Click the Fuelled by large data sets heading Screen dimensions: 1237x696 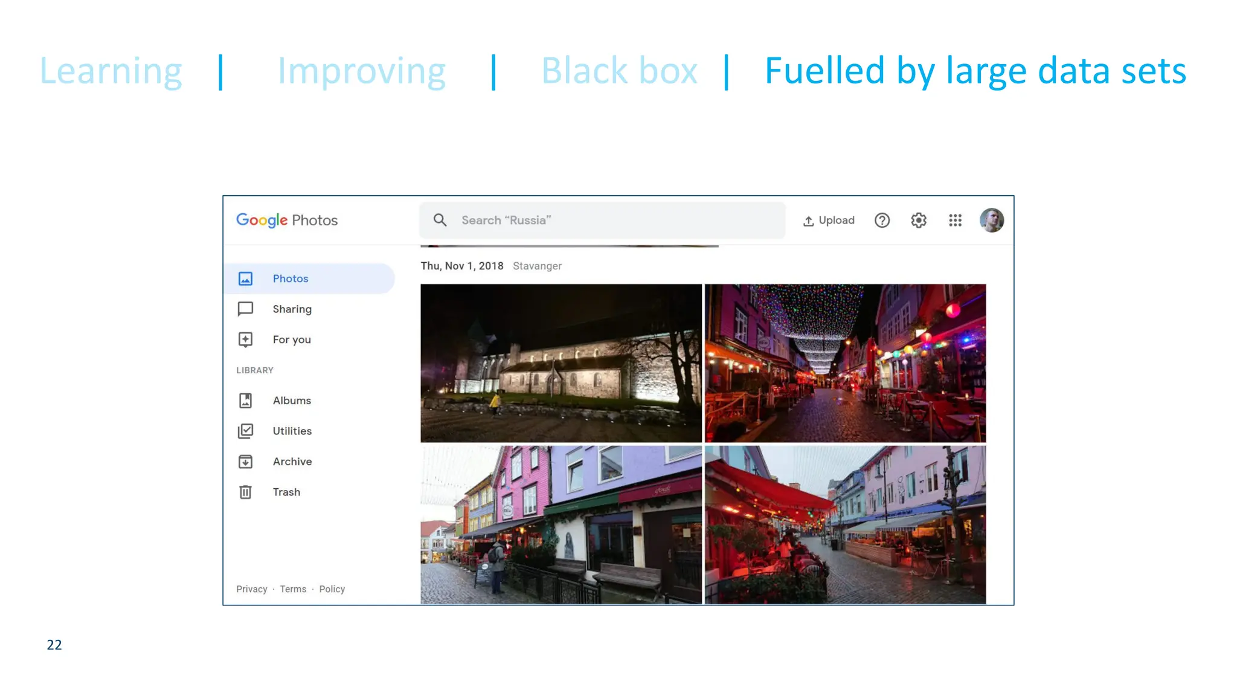[x=975, y=71]
